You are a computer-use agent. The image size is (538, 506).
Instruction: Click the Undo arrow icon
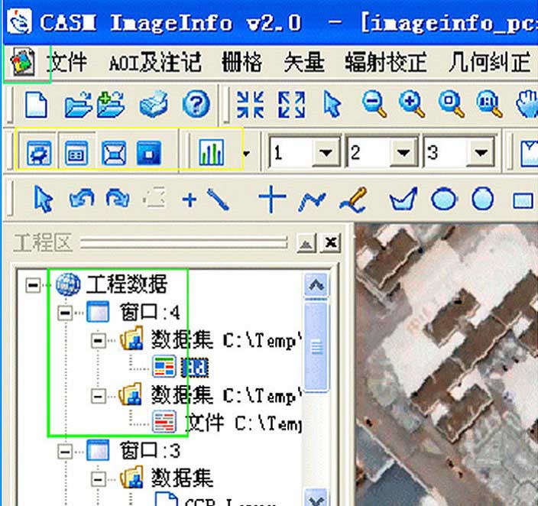[x=82, y=198]
